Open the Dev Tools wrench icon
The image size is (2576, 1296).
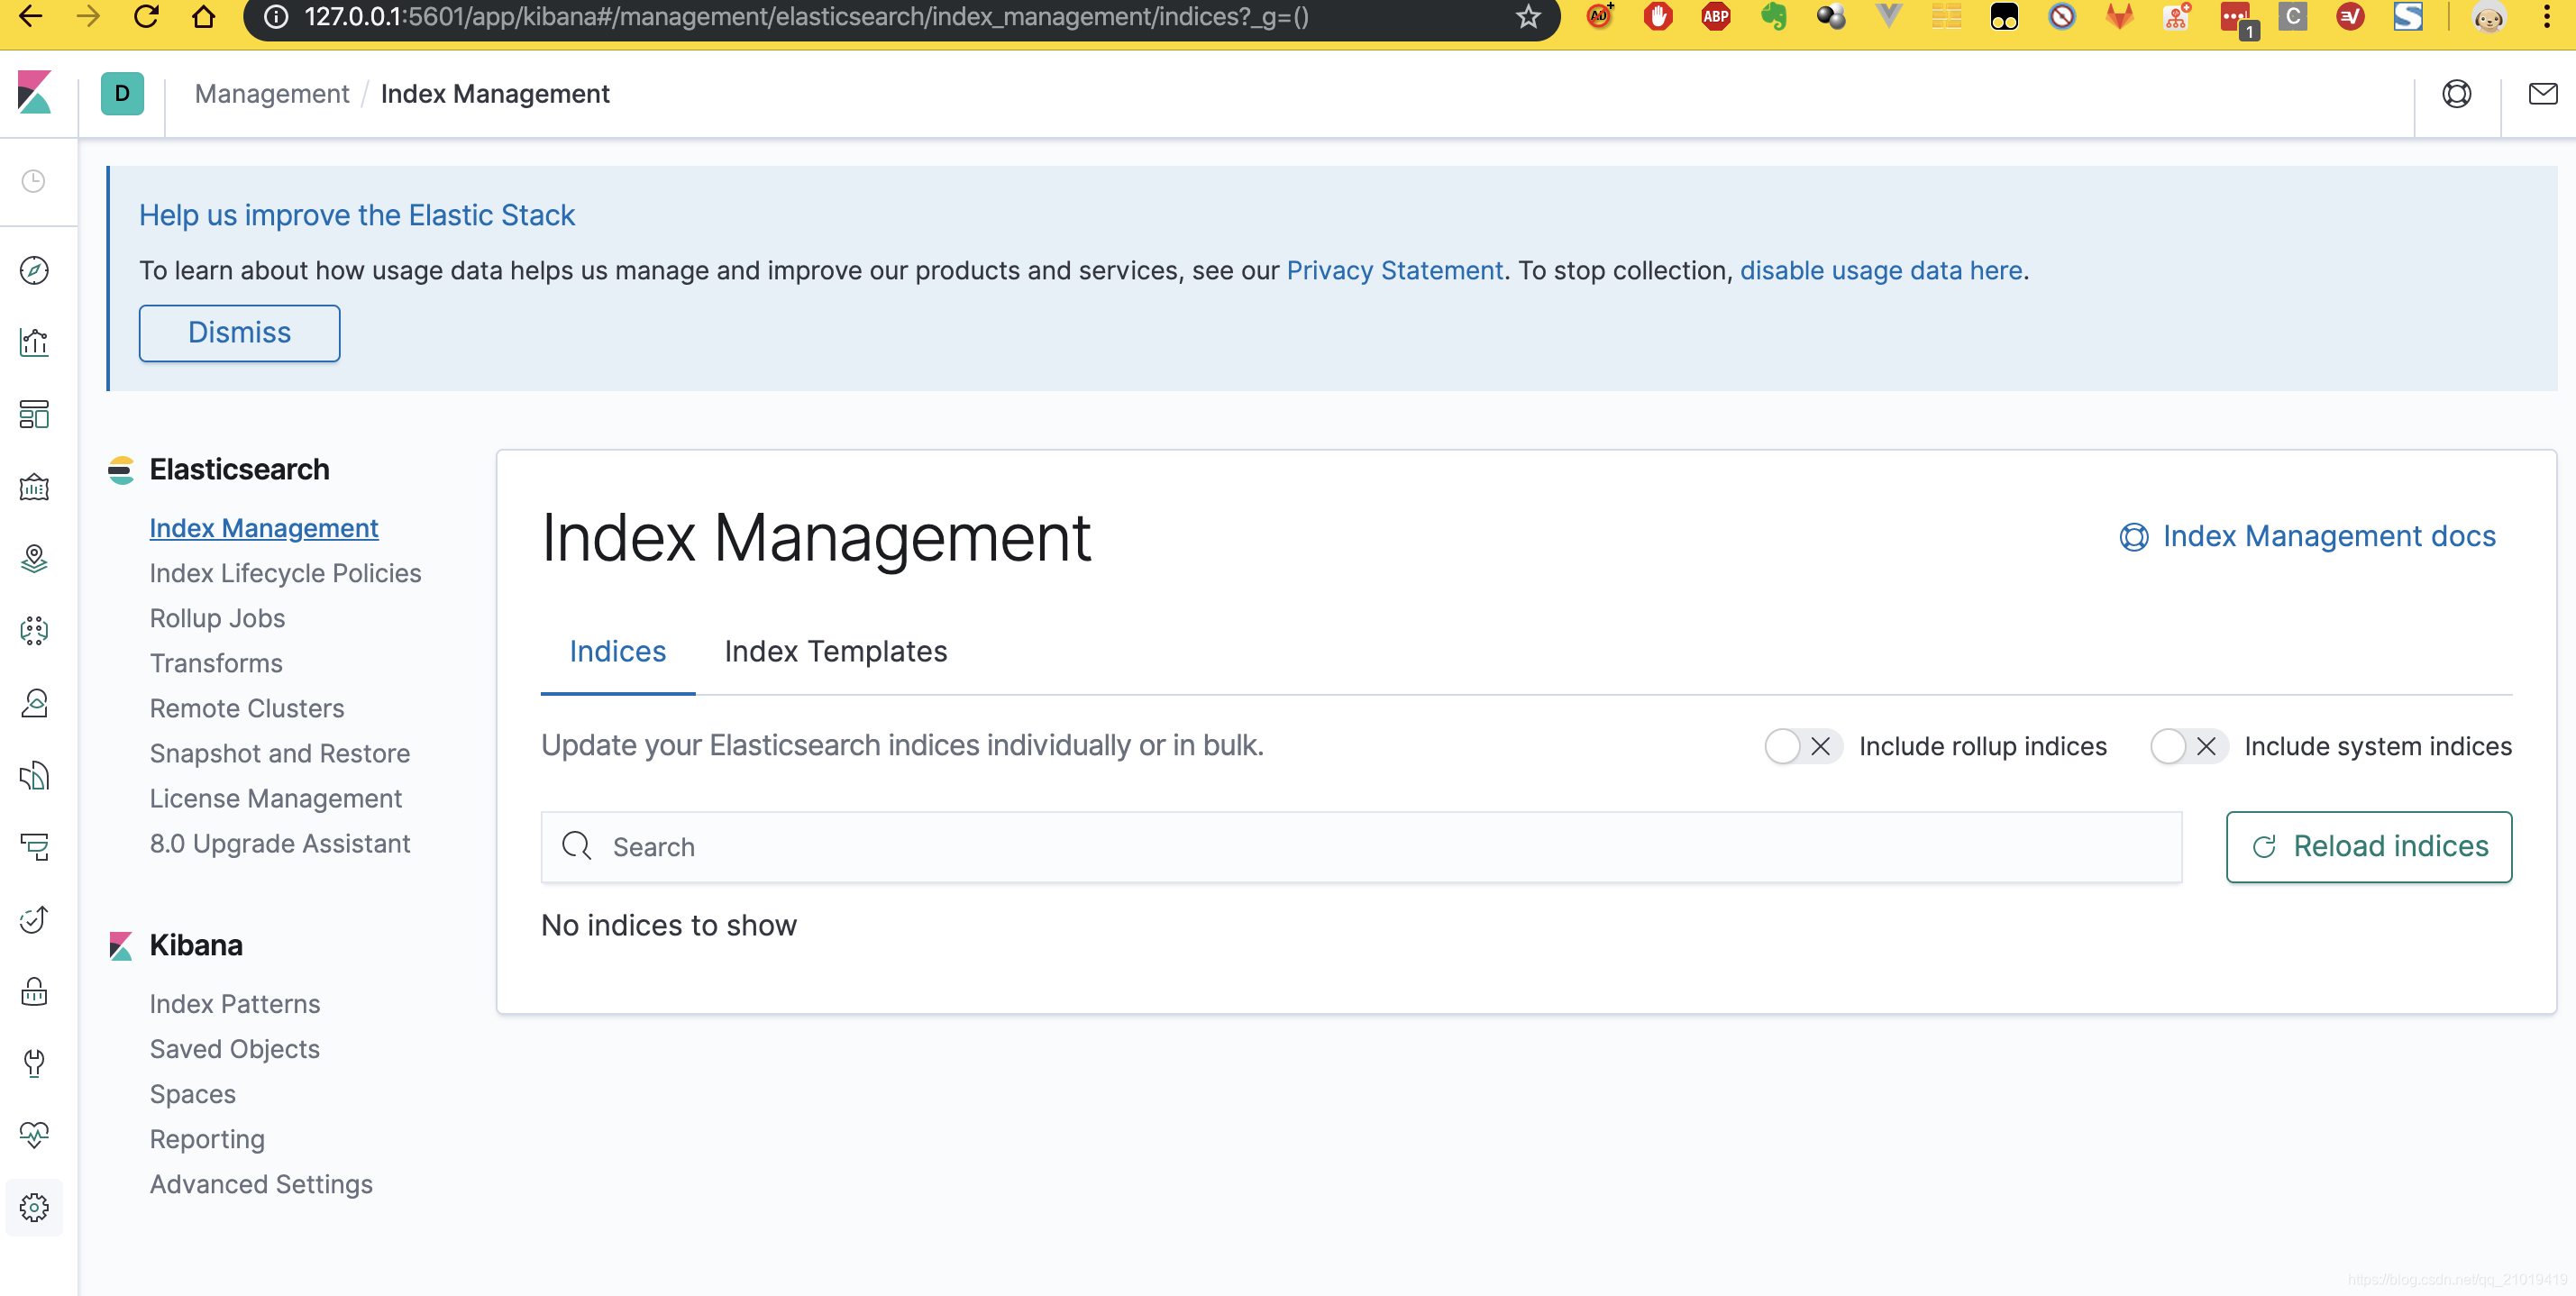(34, 1063)
